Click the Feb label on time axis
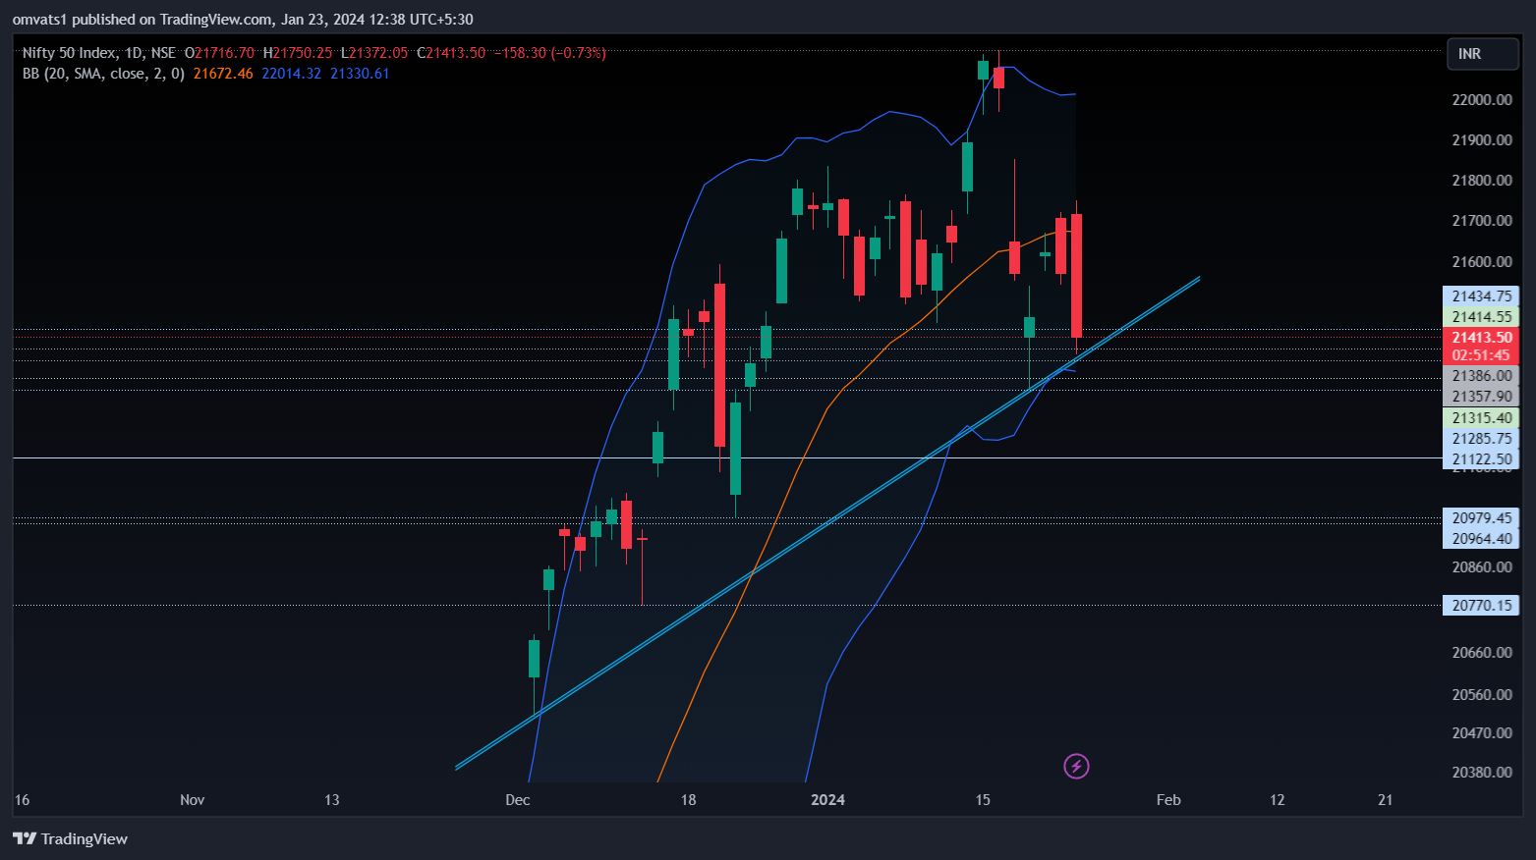This screenshot has height=860, width=1536. pyautogui.click(x=1168, y=800)
